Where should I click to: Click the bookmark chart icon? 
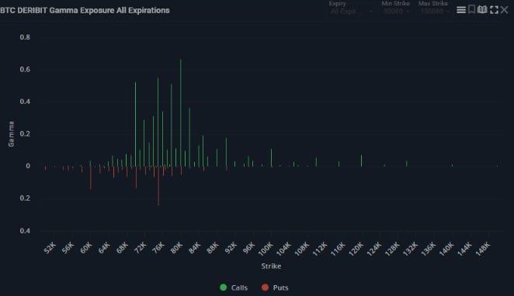(471, 9)
